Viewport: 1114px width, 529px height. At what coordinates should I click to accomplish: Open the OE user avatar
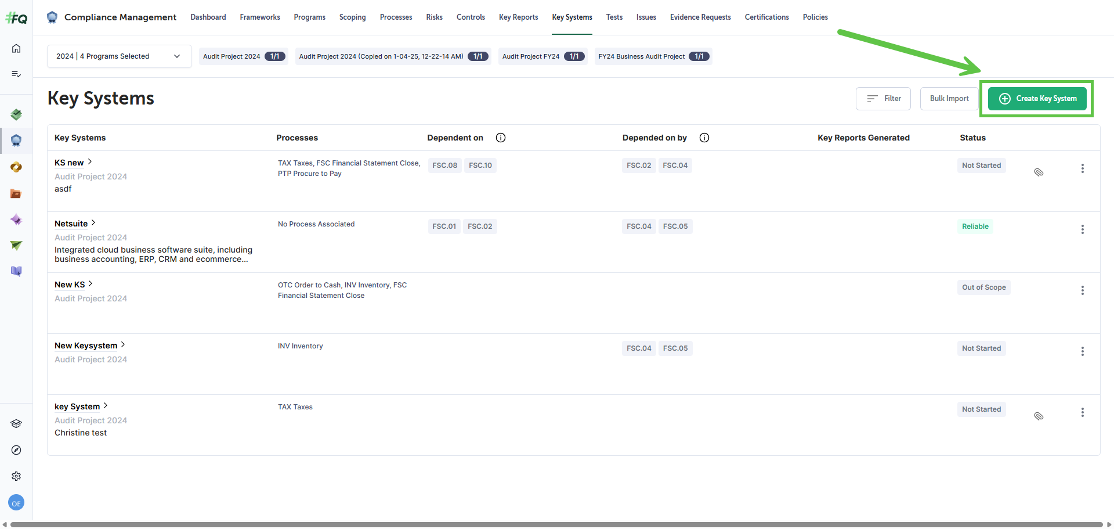click(16, 503)
